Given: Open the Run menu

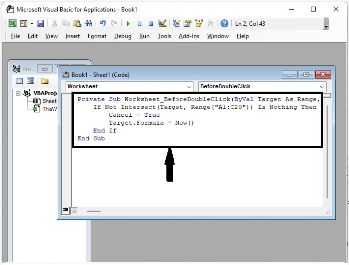Looking at the screenshot, I should tap(144, 36).
